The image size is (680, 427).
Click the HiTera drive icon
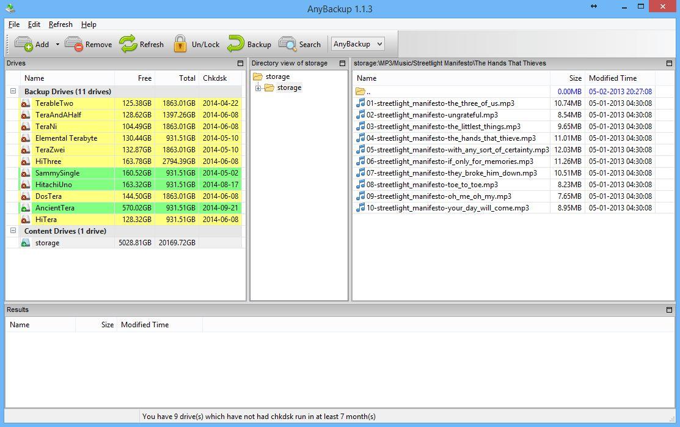[26, 220]
